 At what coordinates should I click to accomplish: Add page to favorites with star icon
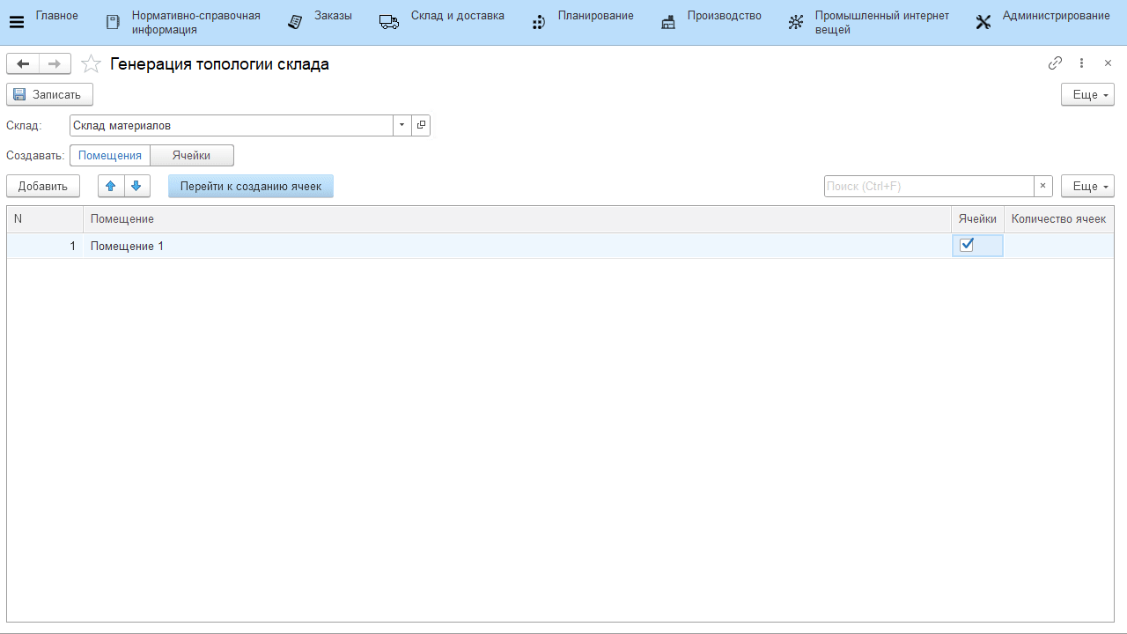coord(91,64)
